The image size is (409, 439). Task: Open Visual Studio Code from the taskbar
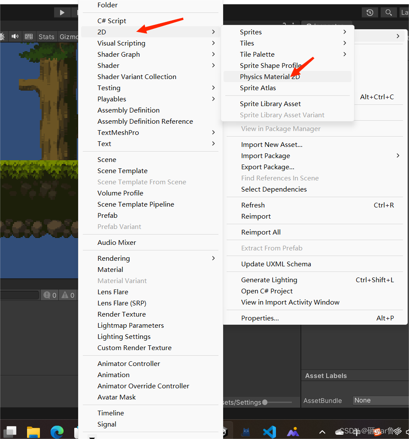pos(270,432)
